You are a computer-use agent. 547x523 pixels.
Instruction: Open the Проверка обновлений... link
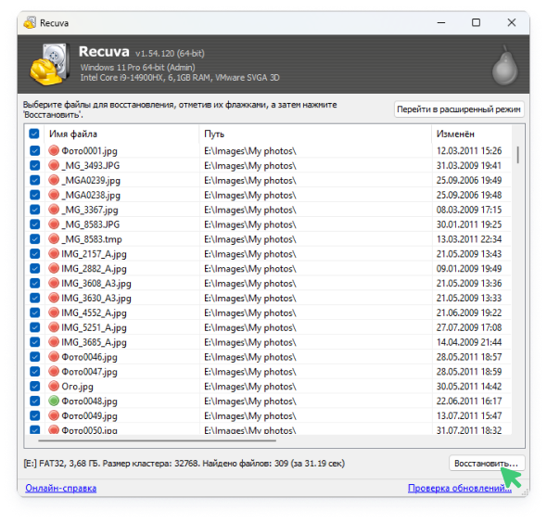click(x=460, y=488)
